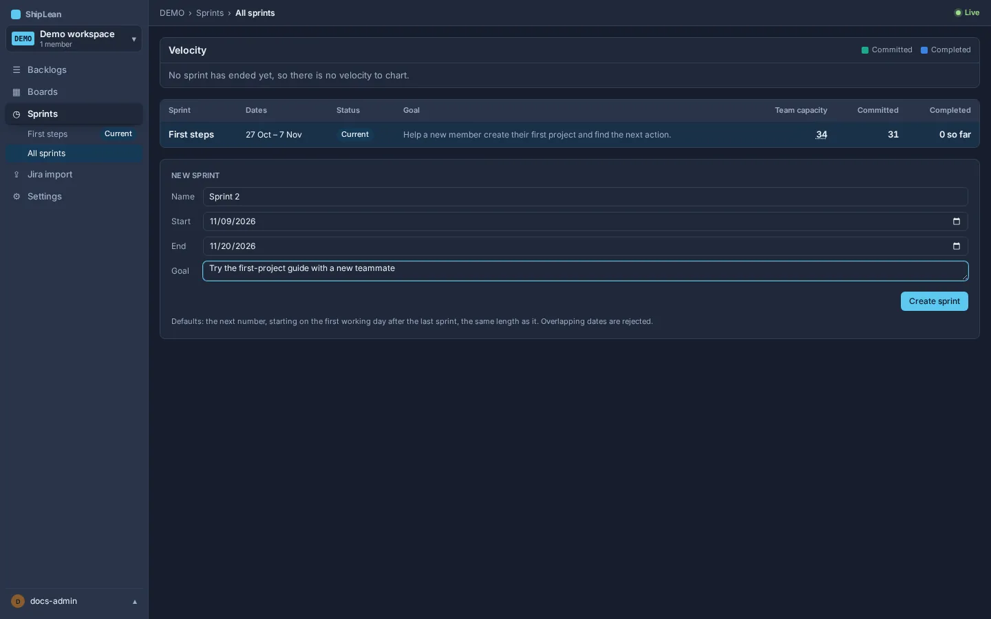991x619 pixels.
Task: Expand the Demo workspace switcher dropdown
Action: click(x=134, y=39)
